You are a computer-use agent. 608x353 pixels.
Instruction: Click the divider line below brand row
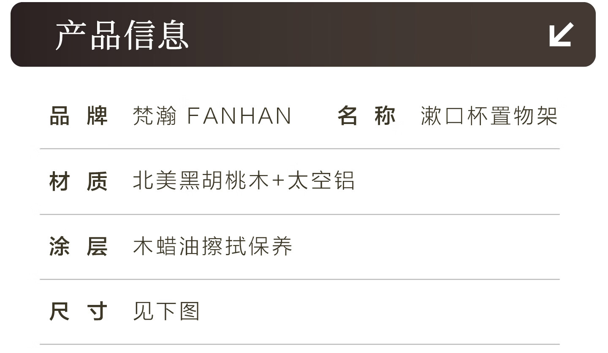click(x=300, y=149)
